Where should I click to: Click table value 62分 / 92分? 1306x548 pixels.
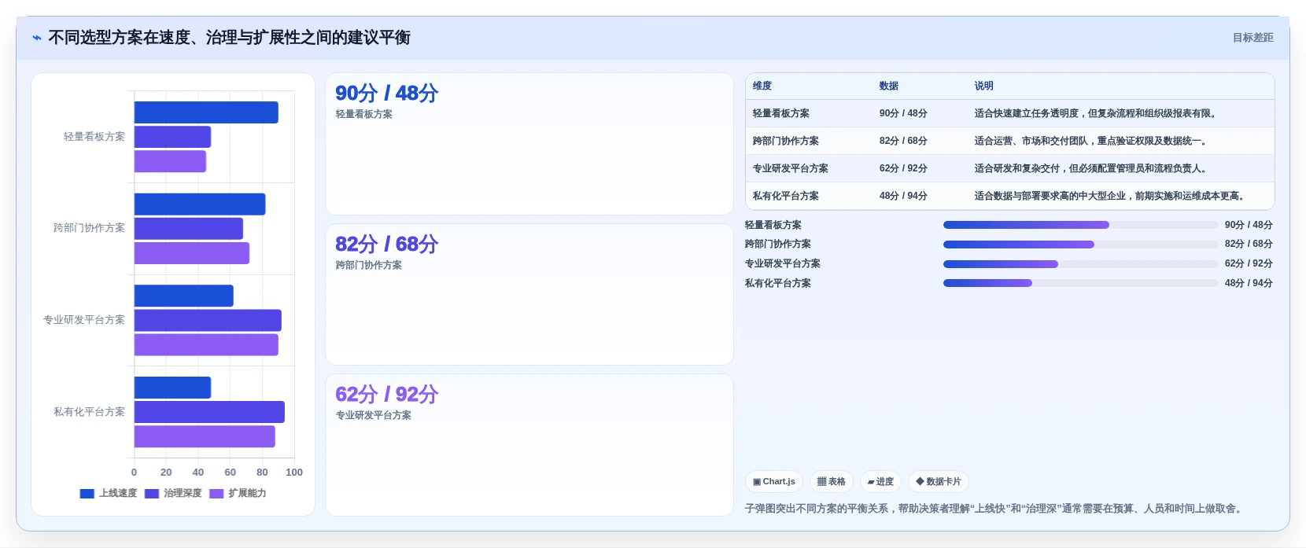coord(903,168)
